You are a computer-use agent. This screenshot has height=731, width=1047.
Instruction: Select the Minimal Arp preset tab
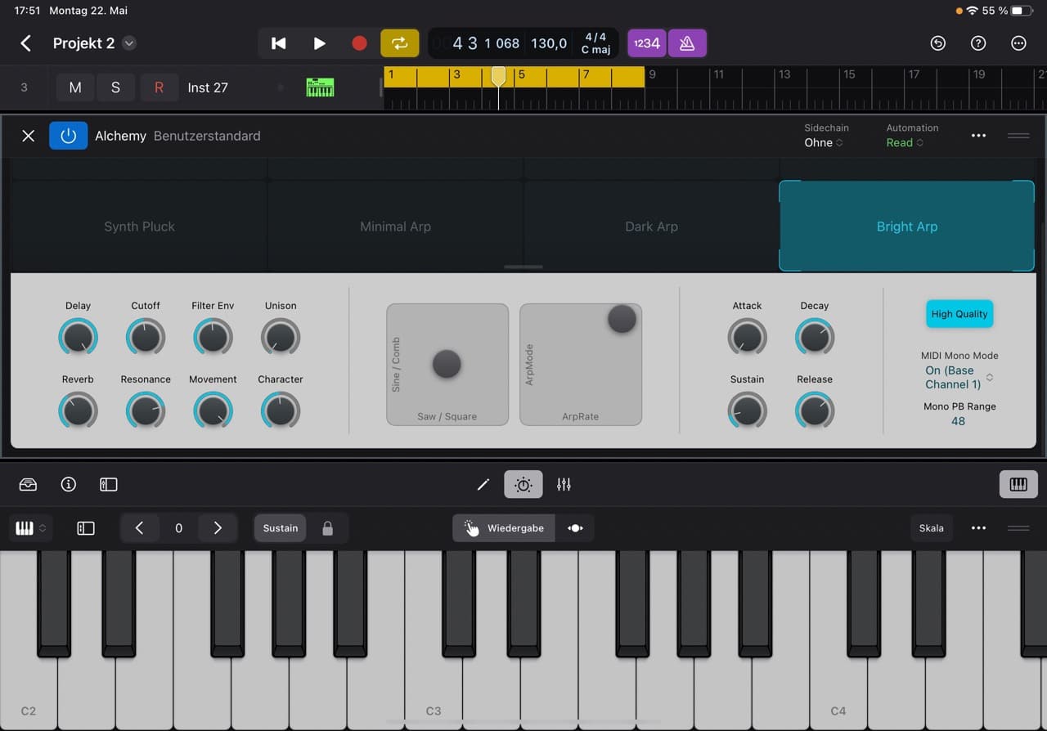(395, 226)
